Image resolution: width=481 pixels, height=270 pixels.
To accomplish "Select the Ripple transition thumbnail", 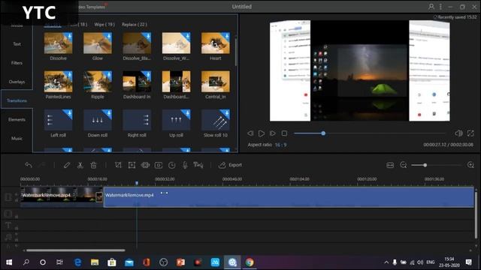I will (98, 82).
